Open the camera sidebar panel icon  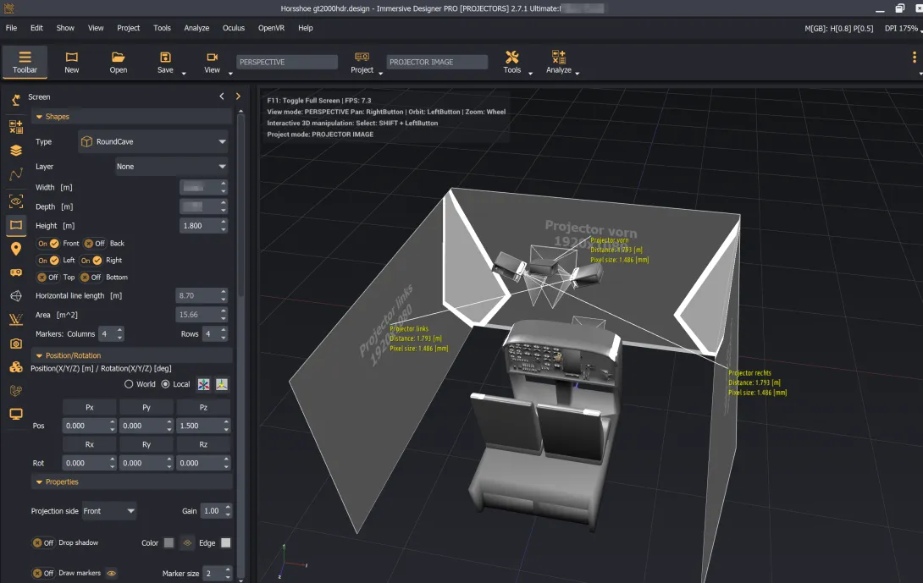tap(16, 344)
